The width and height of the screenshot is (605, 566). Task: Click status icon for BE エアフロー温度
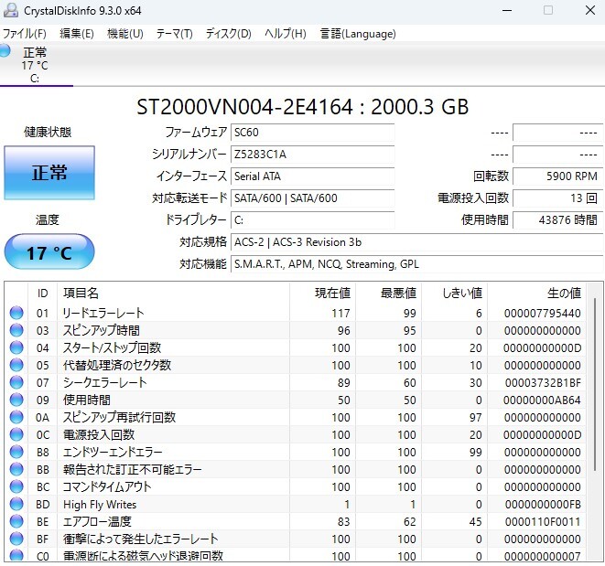[x=16, y=521]
